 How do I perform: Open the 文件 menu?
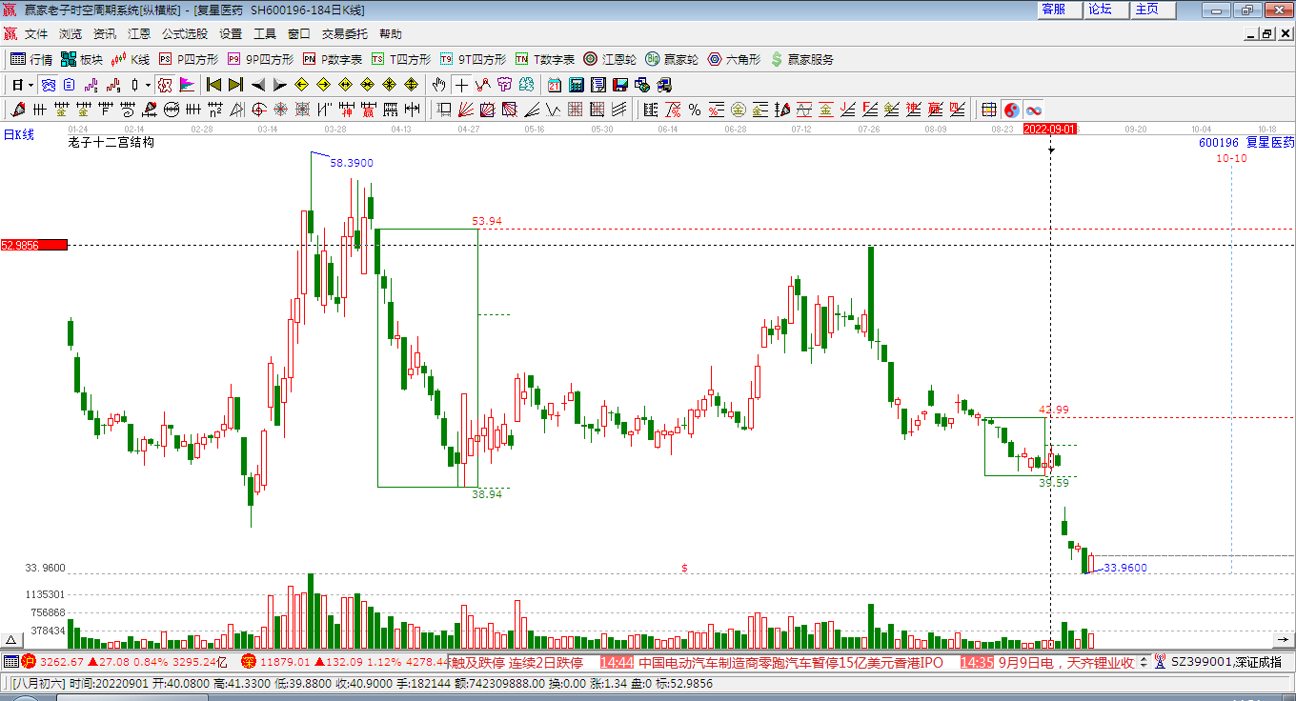tap(36, 33)
